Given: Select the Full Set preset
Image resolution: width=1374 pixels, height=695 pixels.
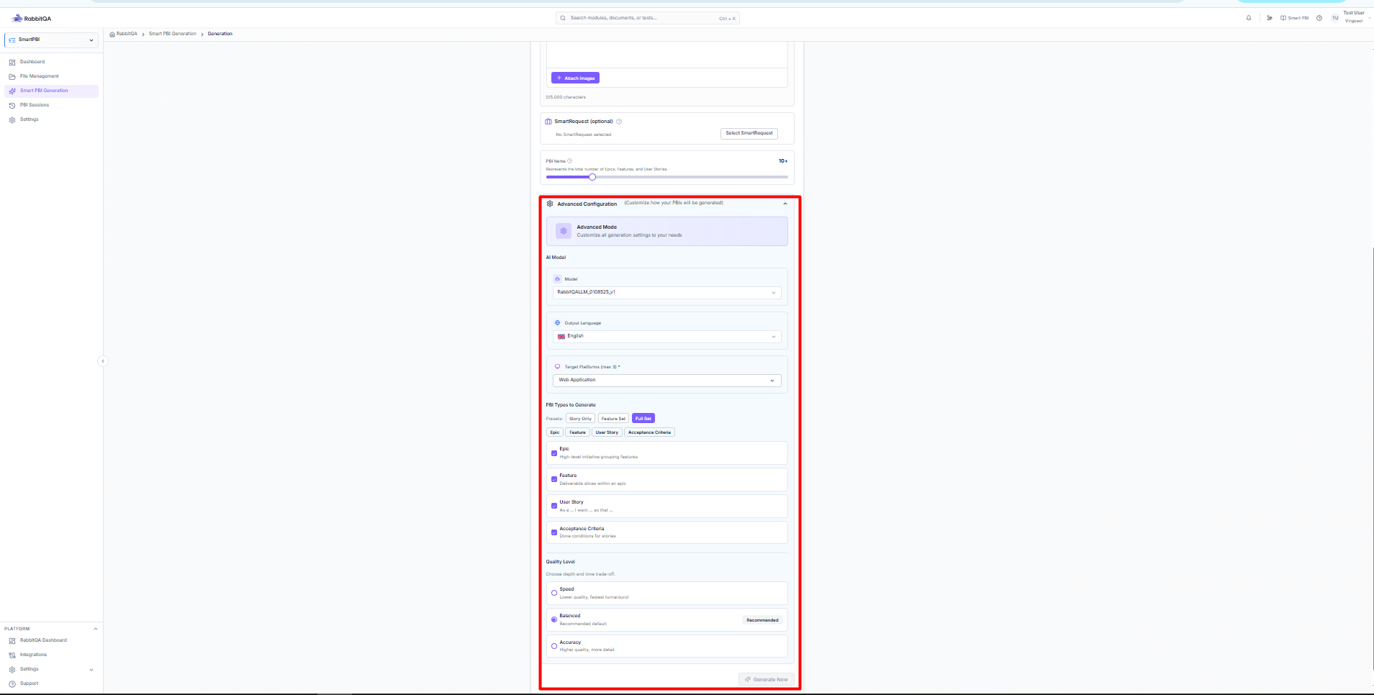Looking at the screenshot, I should 643,419.
